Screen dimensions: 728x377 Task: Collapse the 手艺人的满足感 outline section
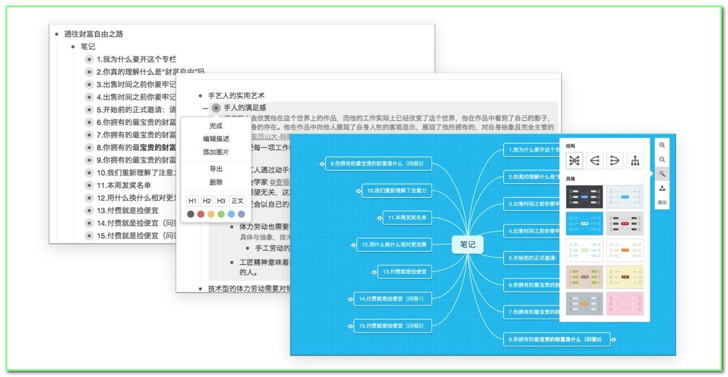[x=206, y=108]
